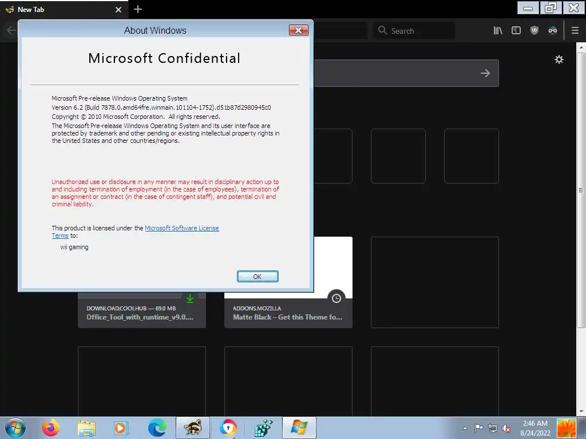Click the green download icon on the Office_Tool card
The width and height of the screenshot is (586, 439).
190,298
